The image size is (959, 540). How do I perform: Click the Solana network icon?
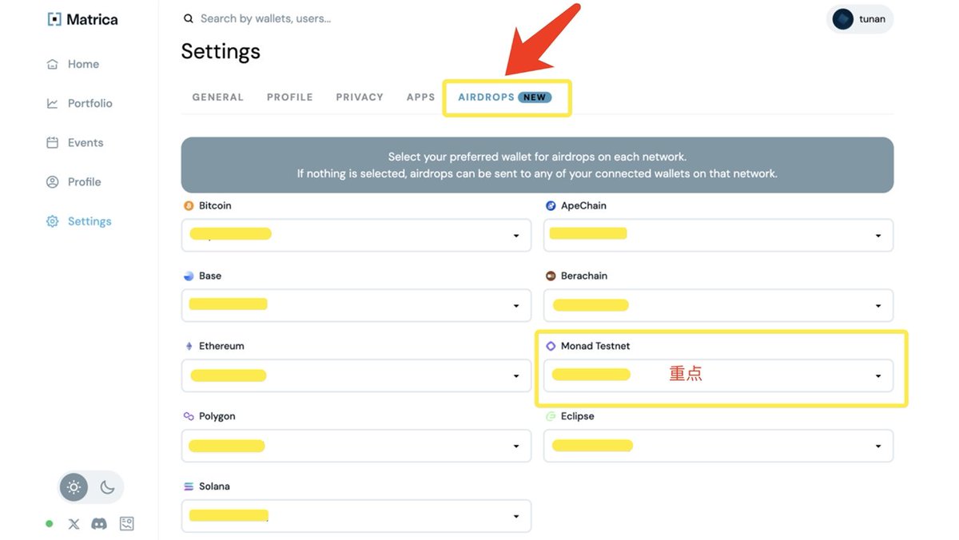[189, 486]
